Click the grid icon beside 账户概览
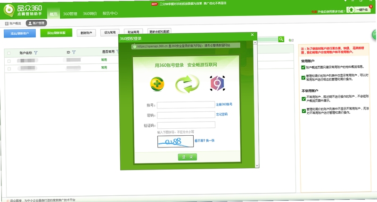Image resolution: width=377 pixels, height=202 pixels. coord(7,23)
